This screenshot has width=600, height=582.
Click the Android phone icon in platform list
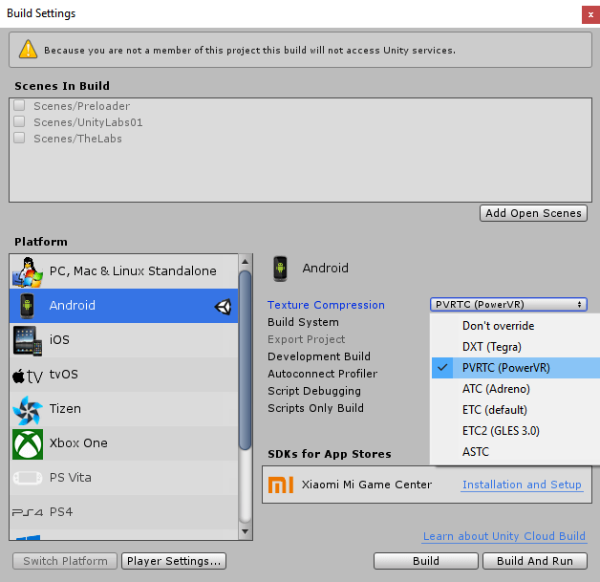tap(27, 306)
